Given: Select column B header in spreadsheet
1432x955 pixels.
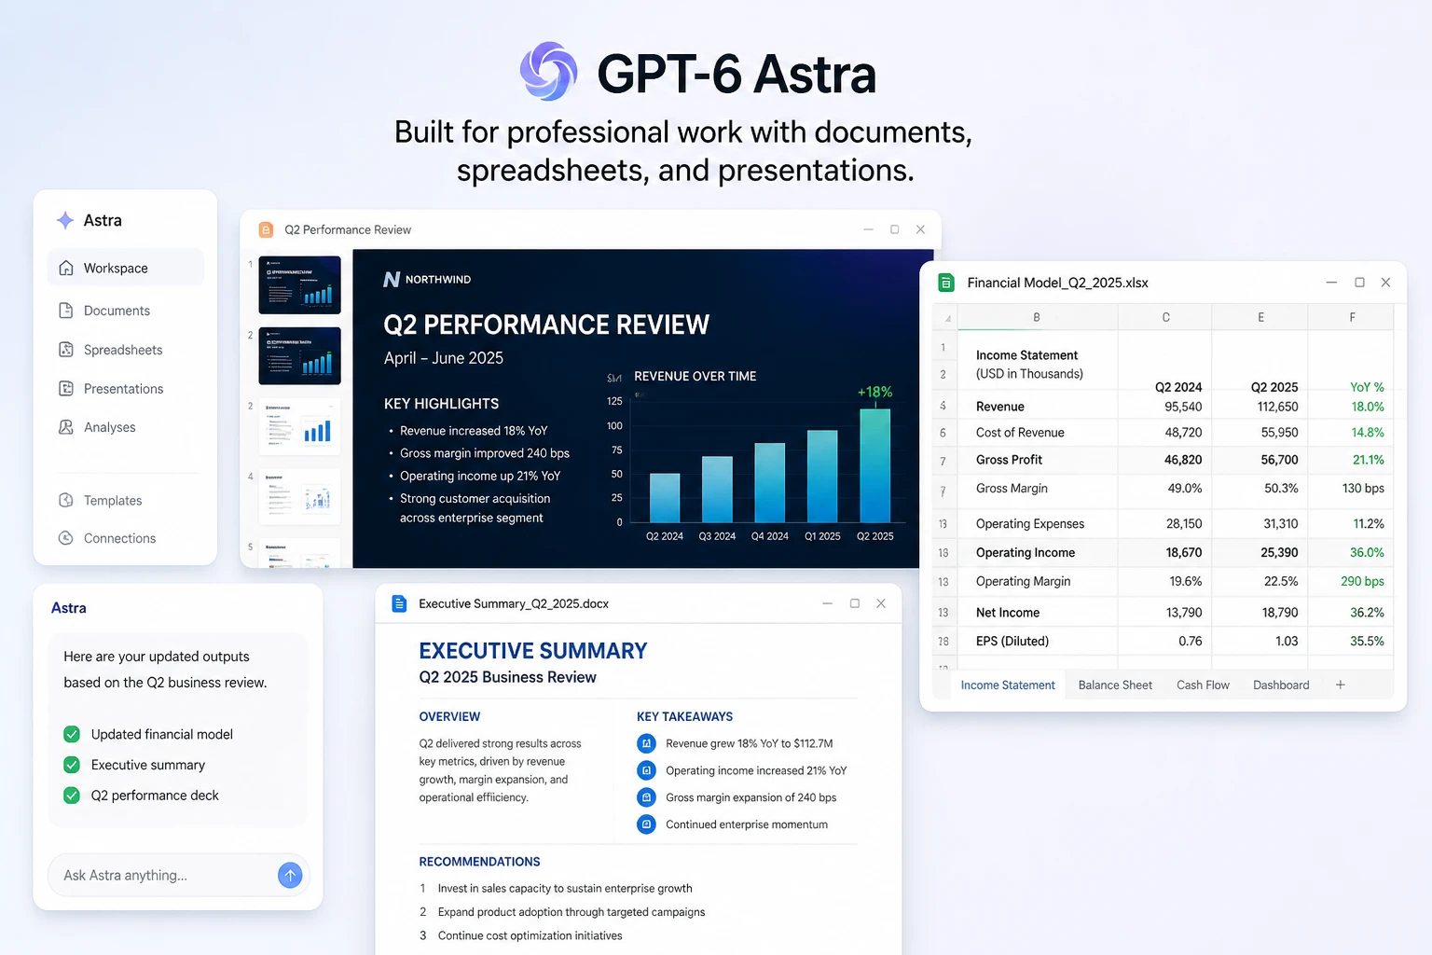Looking at the screenshot, I should click(1037, 317).
